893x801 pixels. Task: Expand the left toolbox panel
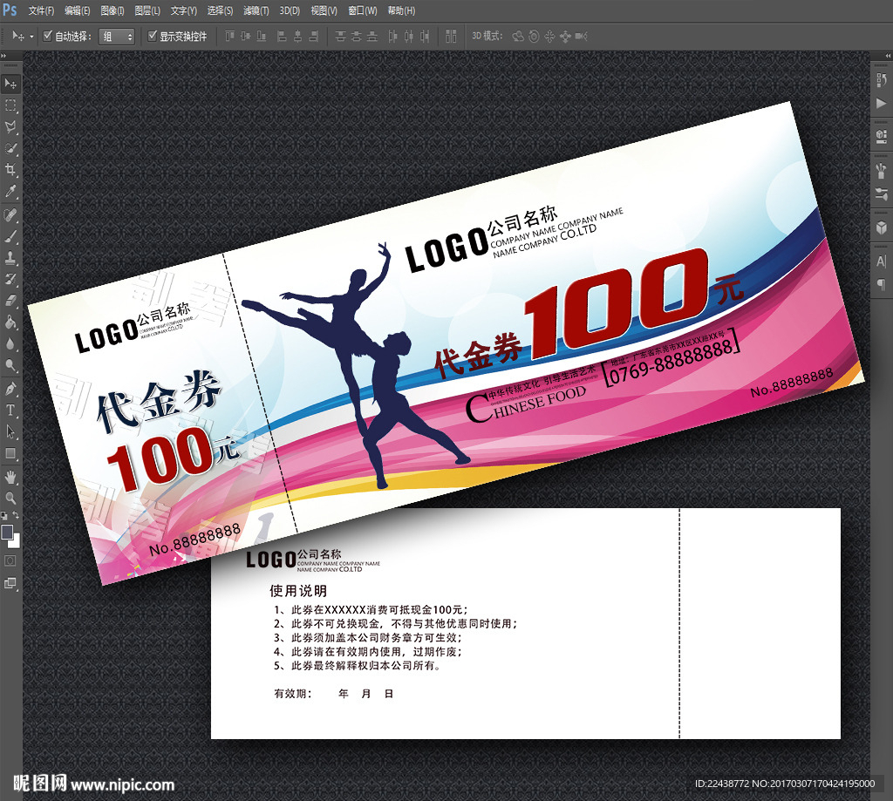(3, 55)
